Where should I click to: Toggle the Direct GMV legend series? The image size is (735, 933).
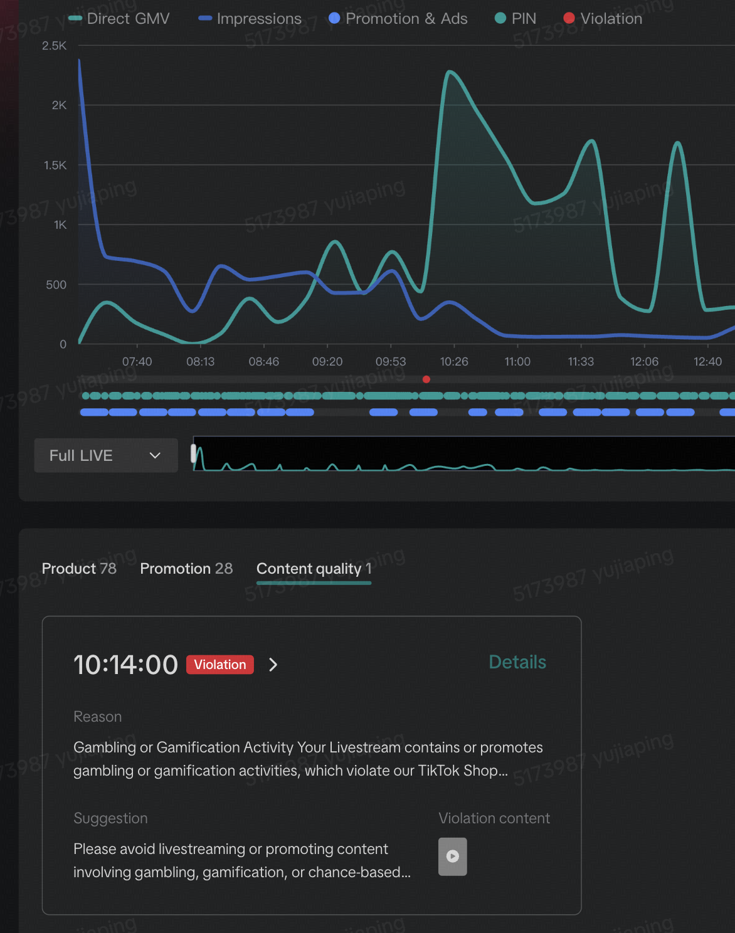[x=119, y=19]
